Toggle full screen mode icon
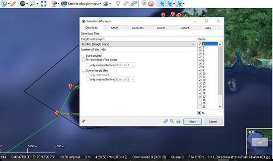The height and width of the screenshot is (161, 273). [43, 3]
